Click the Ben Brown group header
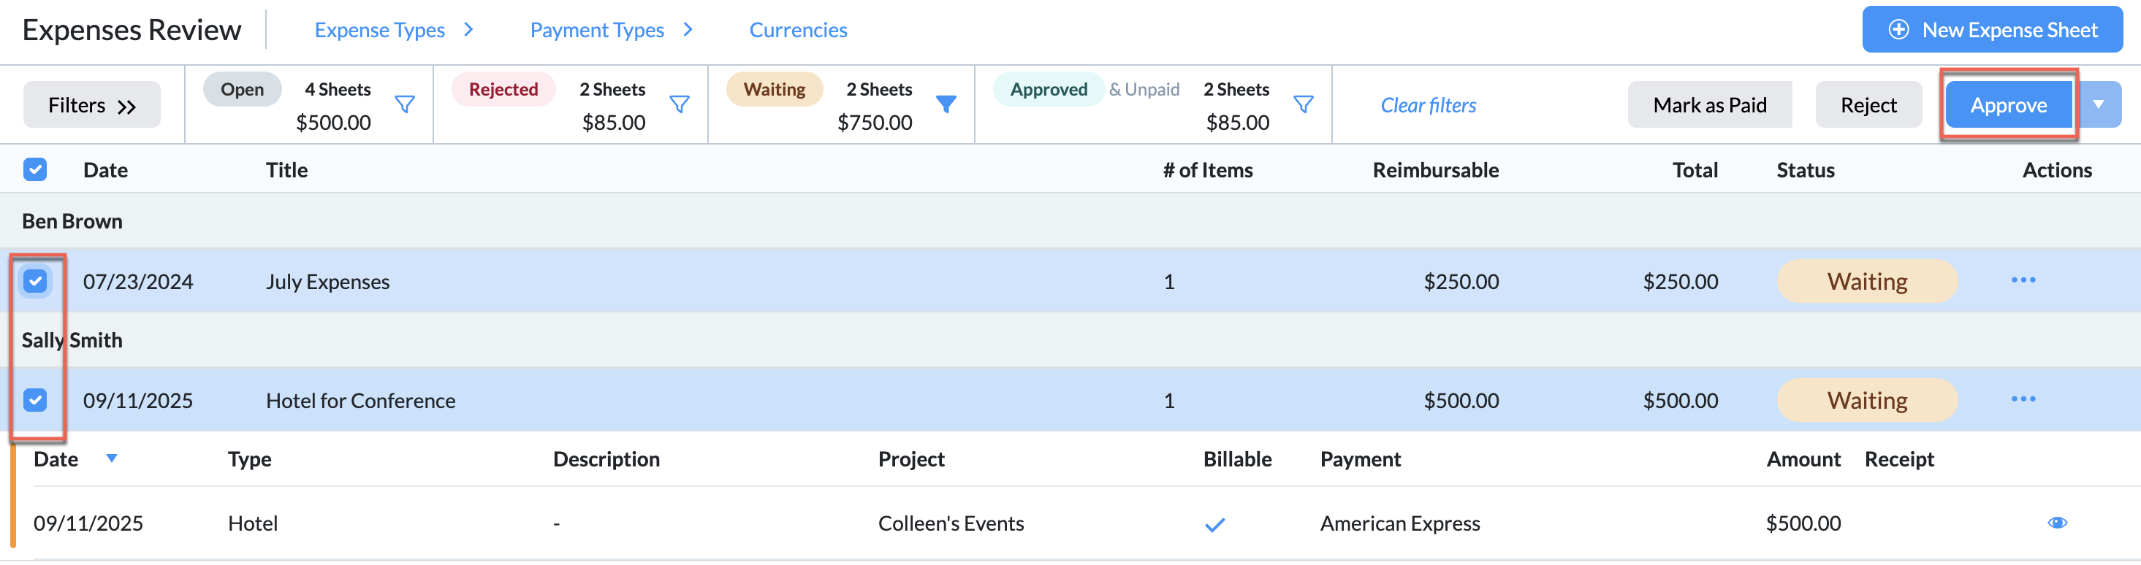Image resolution: width=2141 pixels, height=565 pixels. click(x=72, y=221)
